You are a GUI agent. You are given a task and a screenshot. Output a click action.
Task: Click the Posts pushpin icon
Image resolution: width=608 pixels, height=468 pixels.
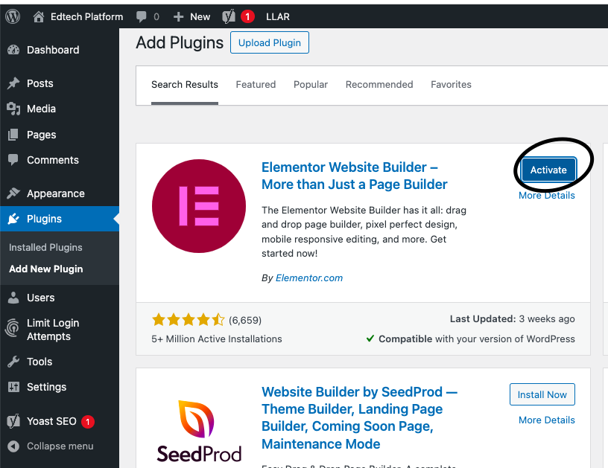(13, 83)
